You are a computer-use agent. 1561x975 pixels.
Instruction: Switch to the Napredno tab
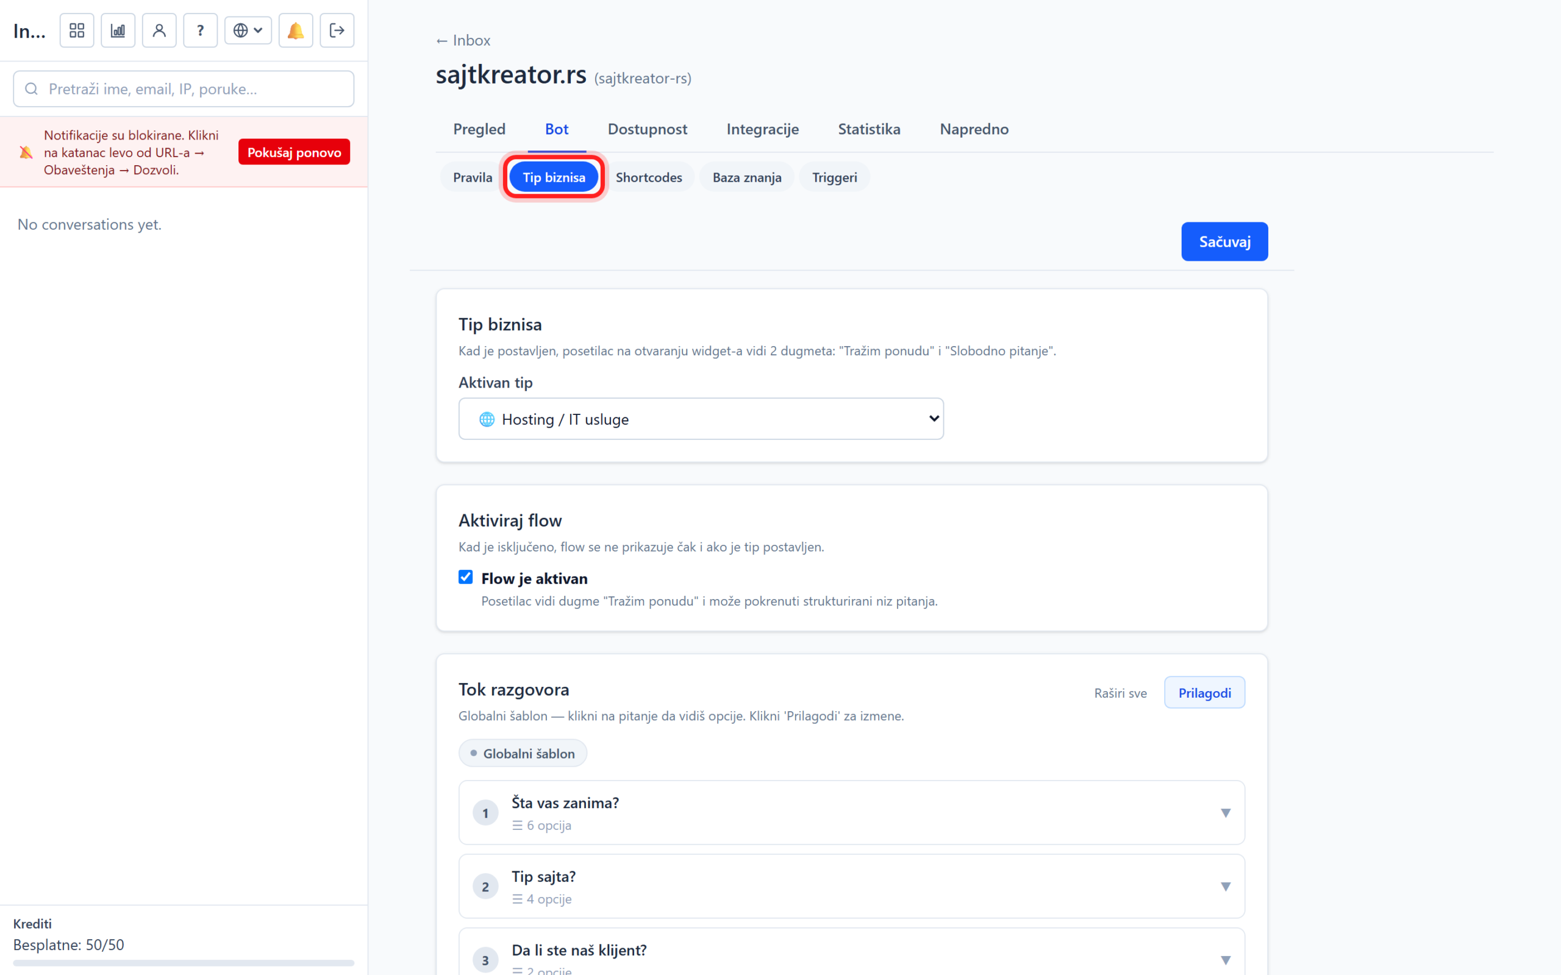click(974, 129)
